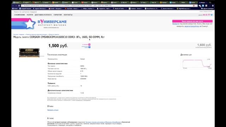This screenshot has width=226, height=127.
Task: Click the underlined link in the А также paragraph
Action: [x=103, y=122]
